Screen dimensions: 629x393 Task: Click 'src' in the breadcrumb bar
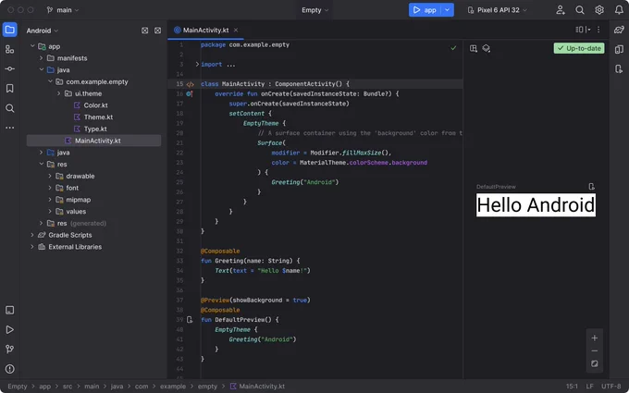click(x=68, y=387)
